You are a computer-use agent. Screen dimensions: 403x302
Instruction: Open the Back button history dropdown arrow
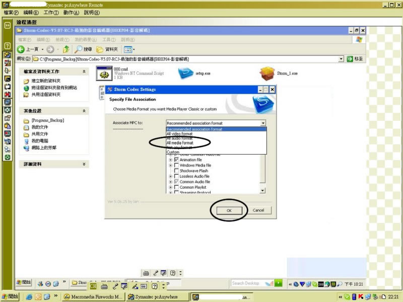tap(42, 49)
